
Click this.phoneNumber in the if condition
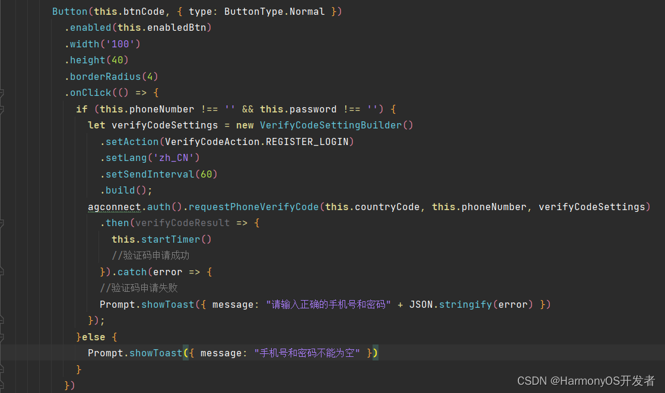(x=147, y=109)
